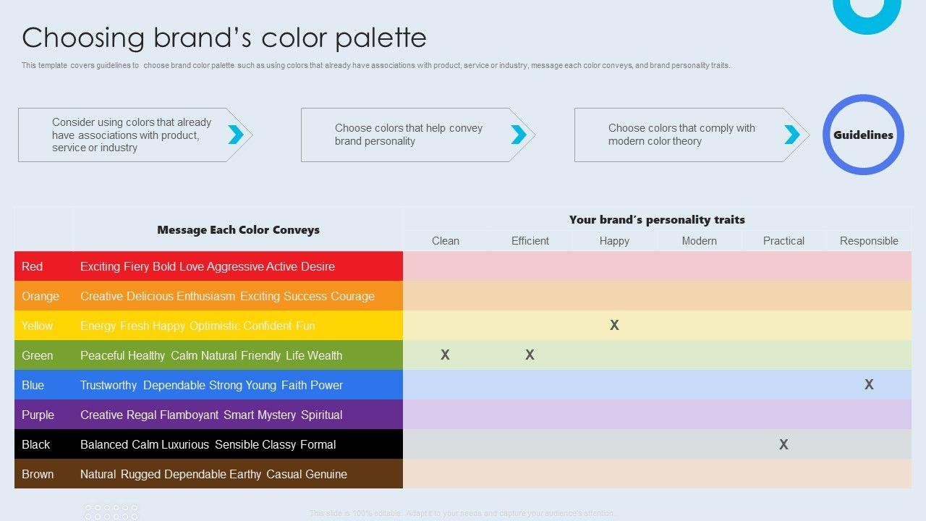The width and height of the screenshot is (926, 521).
Task: Click the Orange row message text
Action: tap(227, 296)
